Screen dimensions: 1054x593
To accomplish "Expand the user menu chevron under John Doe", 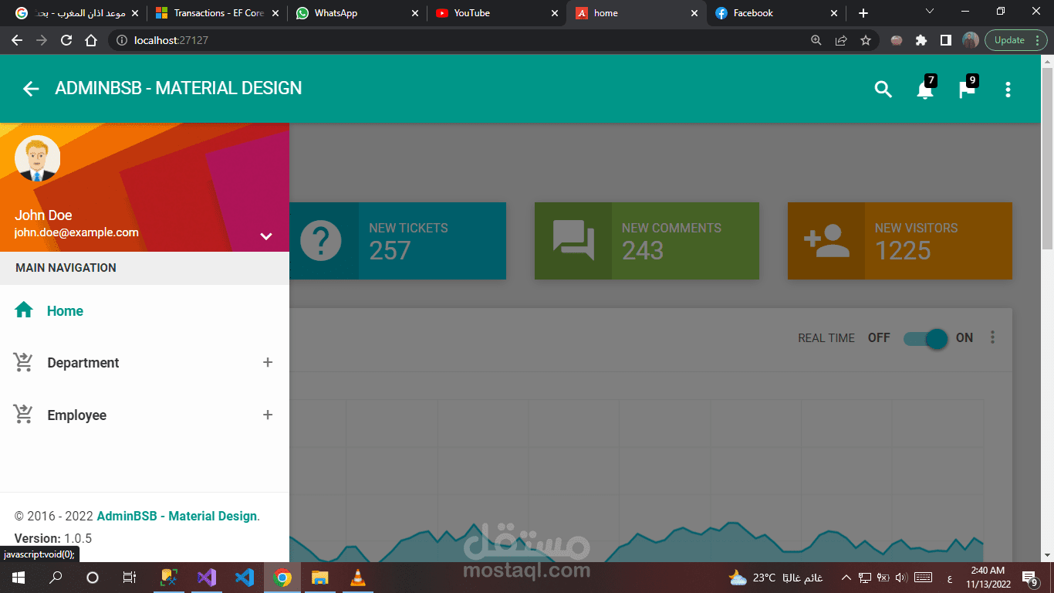I will (266, 236).
